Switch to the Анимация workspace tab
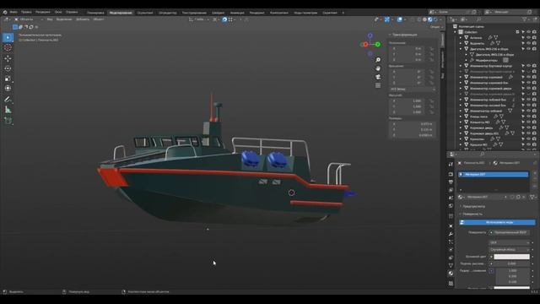The image size is (540, 304). coord(237,13)
